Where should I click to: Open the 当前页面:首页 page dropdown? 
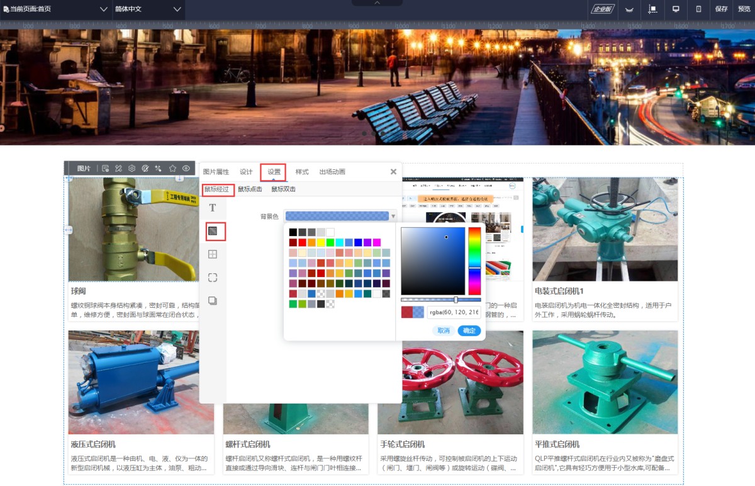coord(55,9)
